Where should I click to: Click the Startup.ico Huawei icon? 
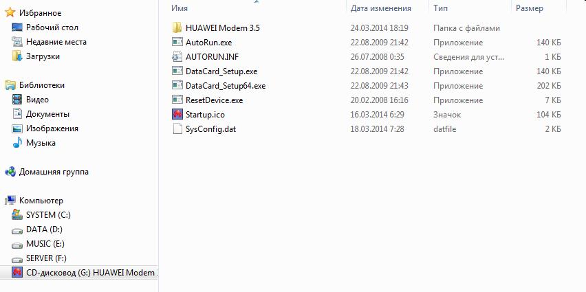(177, 114)
